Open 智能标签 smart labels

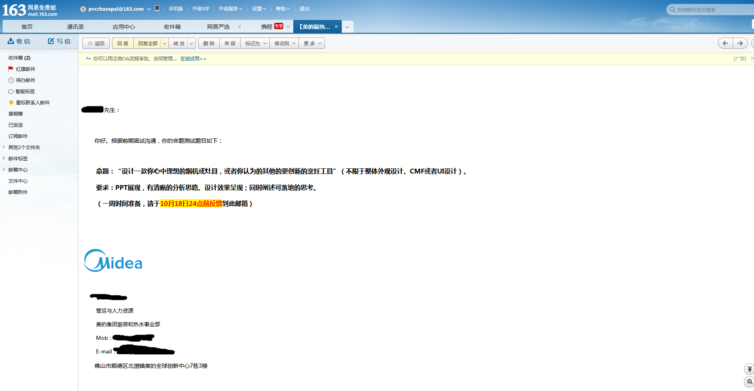coord(25,92)
